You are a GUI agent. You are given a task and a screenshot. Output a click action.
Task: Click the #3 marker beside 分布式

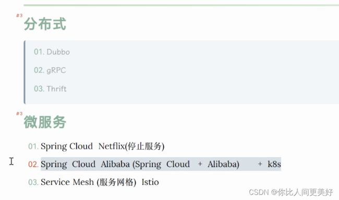point(19,15)
